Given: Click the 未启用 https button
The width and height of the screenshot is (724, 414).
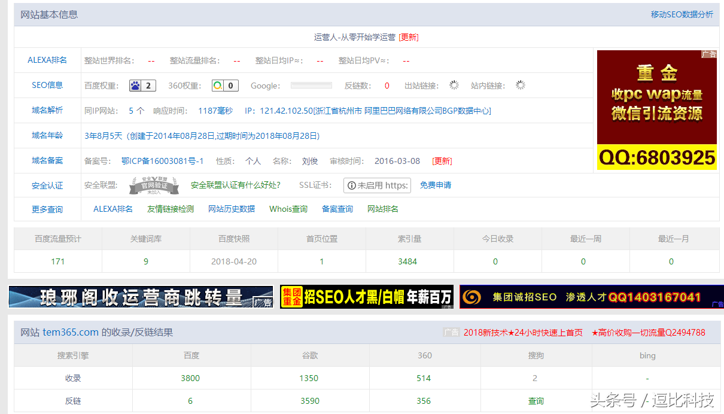Looking at the screenshot, I should click(x=377, y=185).
